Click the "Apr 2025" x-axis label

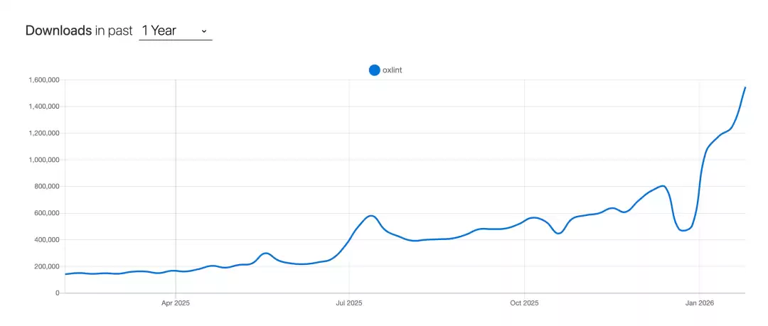tap(176, 303)
